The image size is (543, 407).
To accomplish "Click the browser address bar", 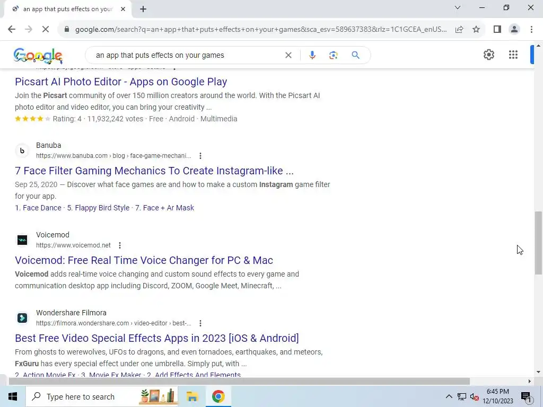I will tap(260, 30).
